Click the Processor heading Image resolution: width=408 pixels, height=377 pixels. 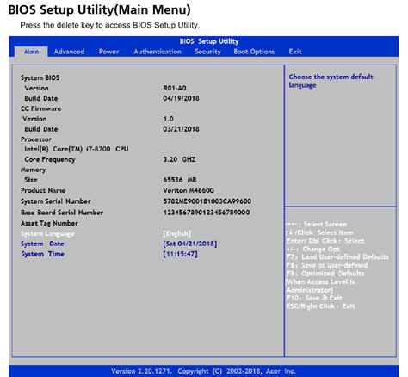point(36,139)
